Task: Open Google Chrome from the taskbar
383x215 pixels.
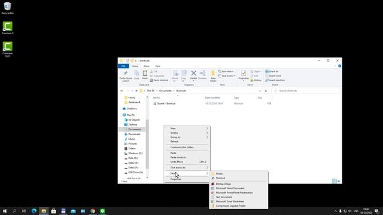Action: pyautogui.click(x=93, y=211)
